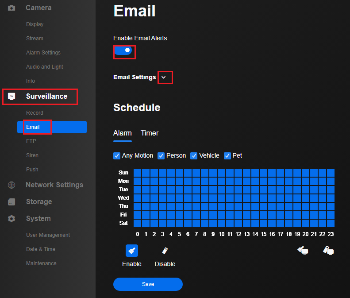Click the Camera section icon in the sidebar
The image size is (350, 298).
coord(12,8)
